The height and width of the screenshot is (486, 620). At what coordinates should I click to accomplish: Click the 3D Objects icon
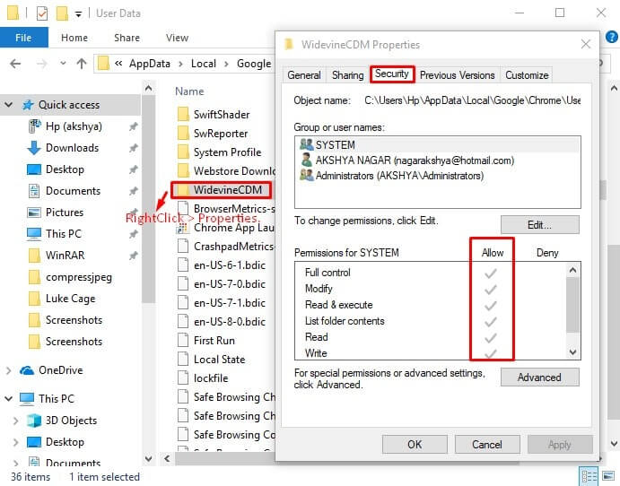(34, 421)
